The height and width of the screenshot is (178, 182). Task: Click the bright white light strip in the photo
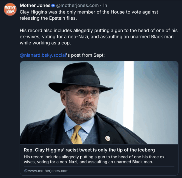(x=129, y=95)
